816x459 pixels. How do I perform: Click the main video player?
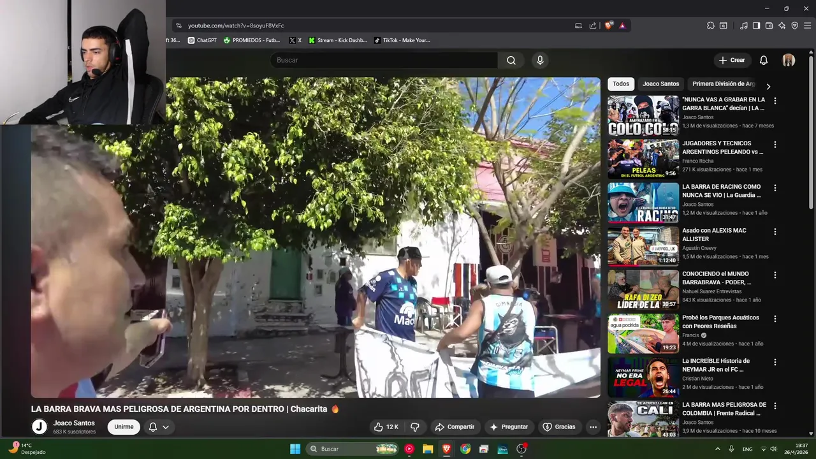tap(316, 237)
